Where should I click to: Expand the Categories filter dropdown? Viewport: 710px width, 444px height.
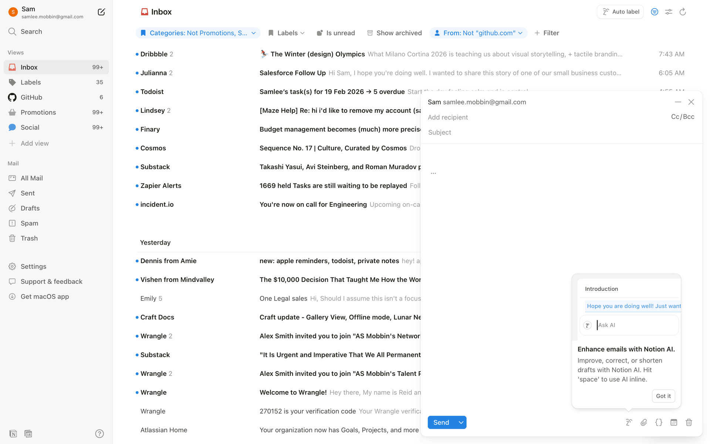[198, 33]
